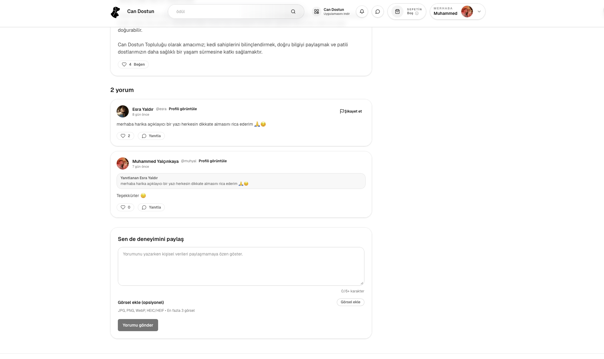Click the Görsel ekle button

click(350, 302)
